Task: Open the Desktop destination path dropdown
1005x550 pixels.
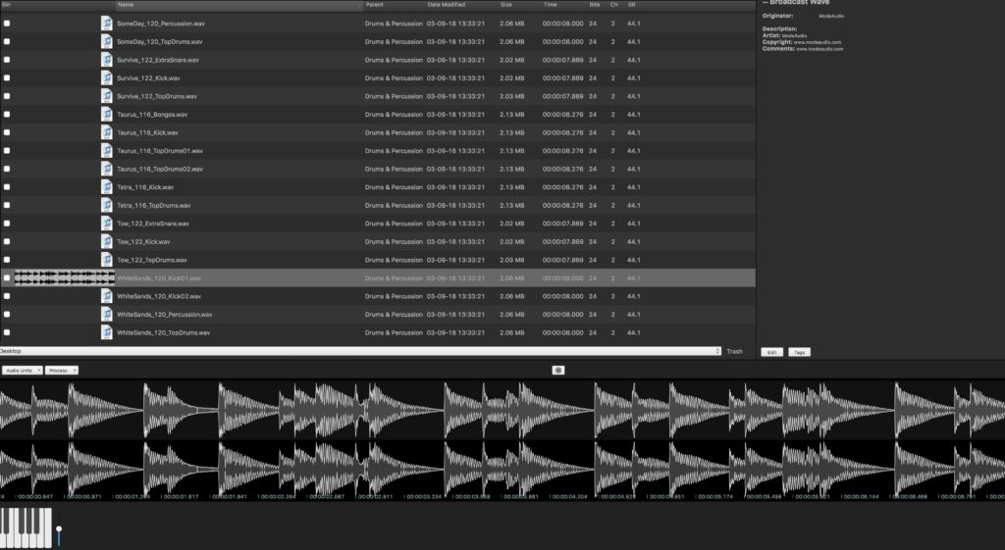Action: click(x=360, y=351)
